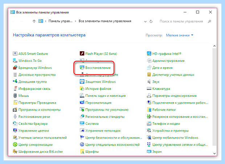Screen dimensions: 225x164
Task: Open Устройства и принтеры link
Action: click(171, 131)
